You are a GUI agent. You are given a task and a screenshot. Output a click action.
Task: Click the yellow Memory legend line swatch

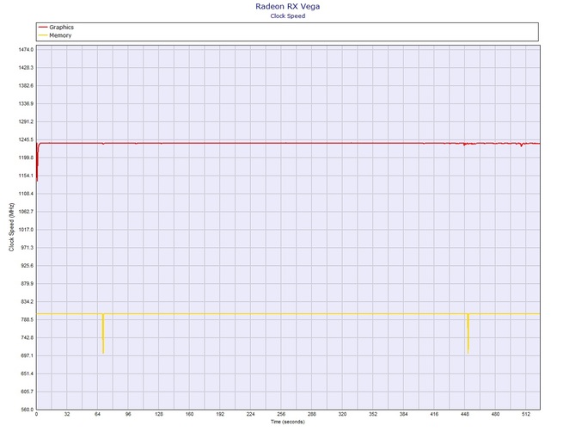point(43,35)
